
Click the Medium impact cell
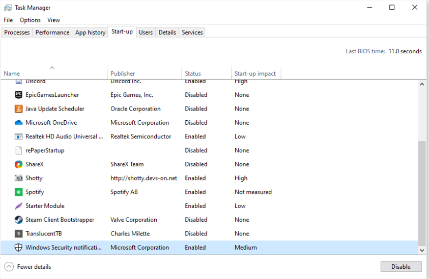(246, 248)
